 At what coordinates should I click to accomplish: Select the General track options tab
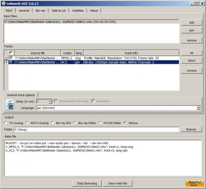click(21, 95)
